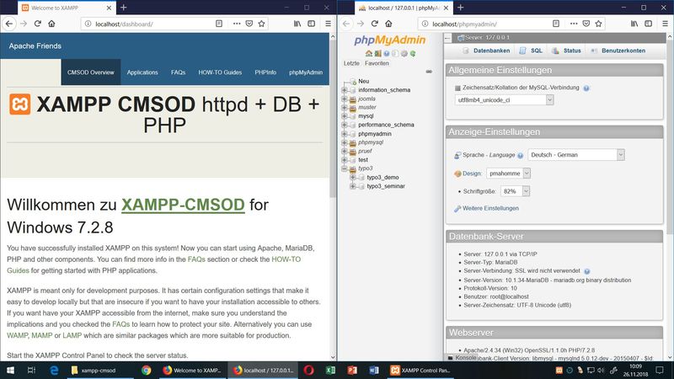The width and height of the screenshot is (674, 379).
Task: Select typo3_seminar database in tree
Action: (386, 186)
